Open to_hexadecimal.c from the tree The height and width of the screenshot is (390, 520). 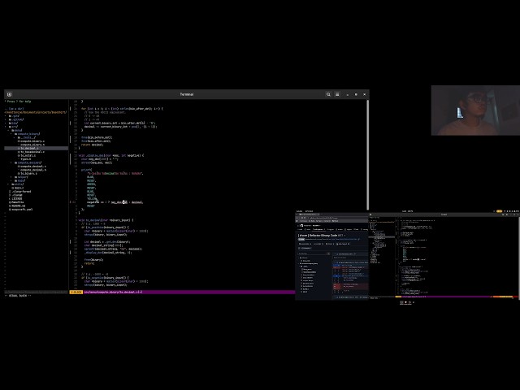[x=31, y=152]
